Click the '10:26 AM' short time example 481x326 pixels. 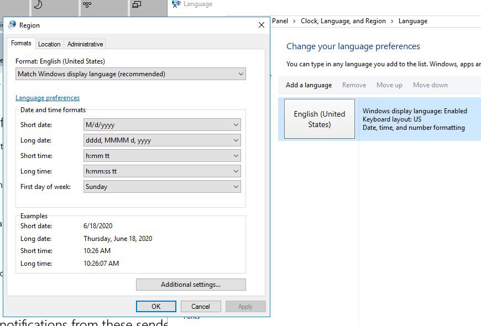97,251
